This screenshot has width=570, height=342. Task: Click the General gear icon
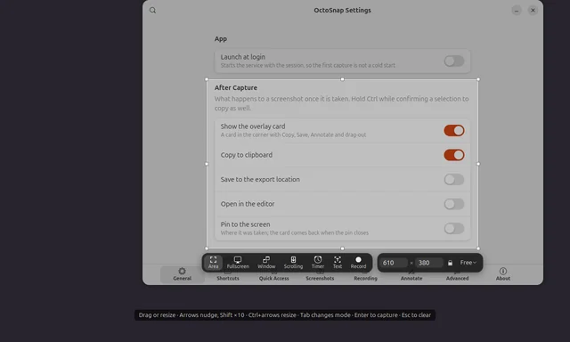pyautogui.click(x=182, y=271)
